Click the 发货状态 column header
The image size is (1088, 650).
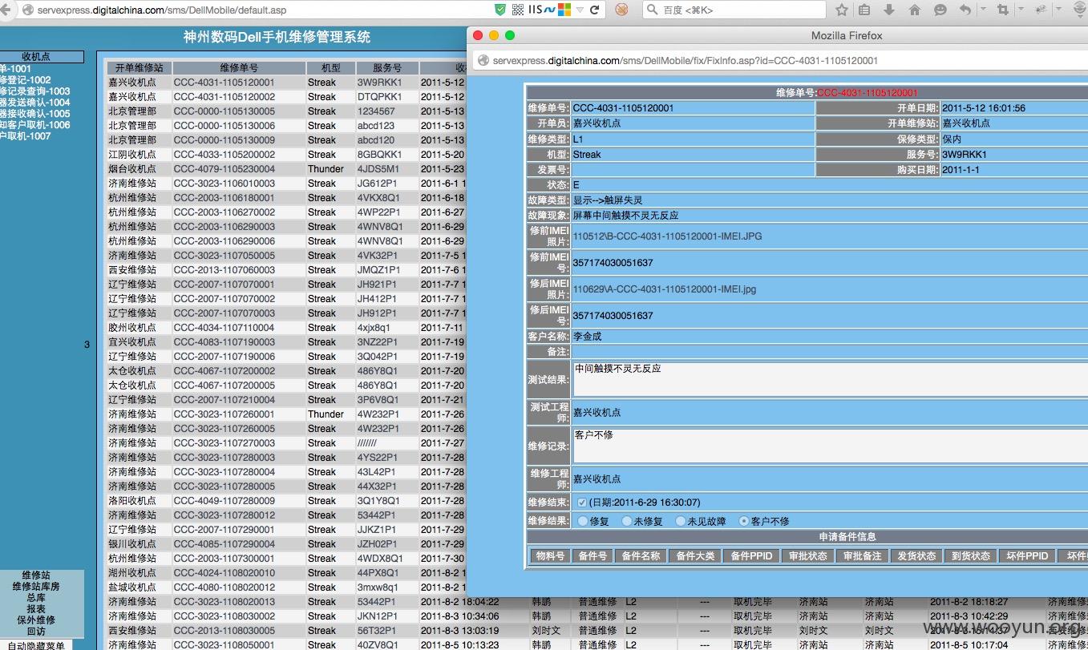pos(916,555)
